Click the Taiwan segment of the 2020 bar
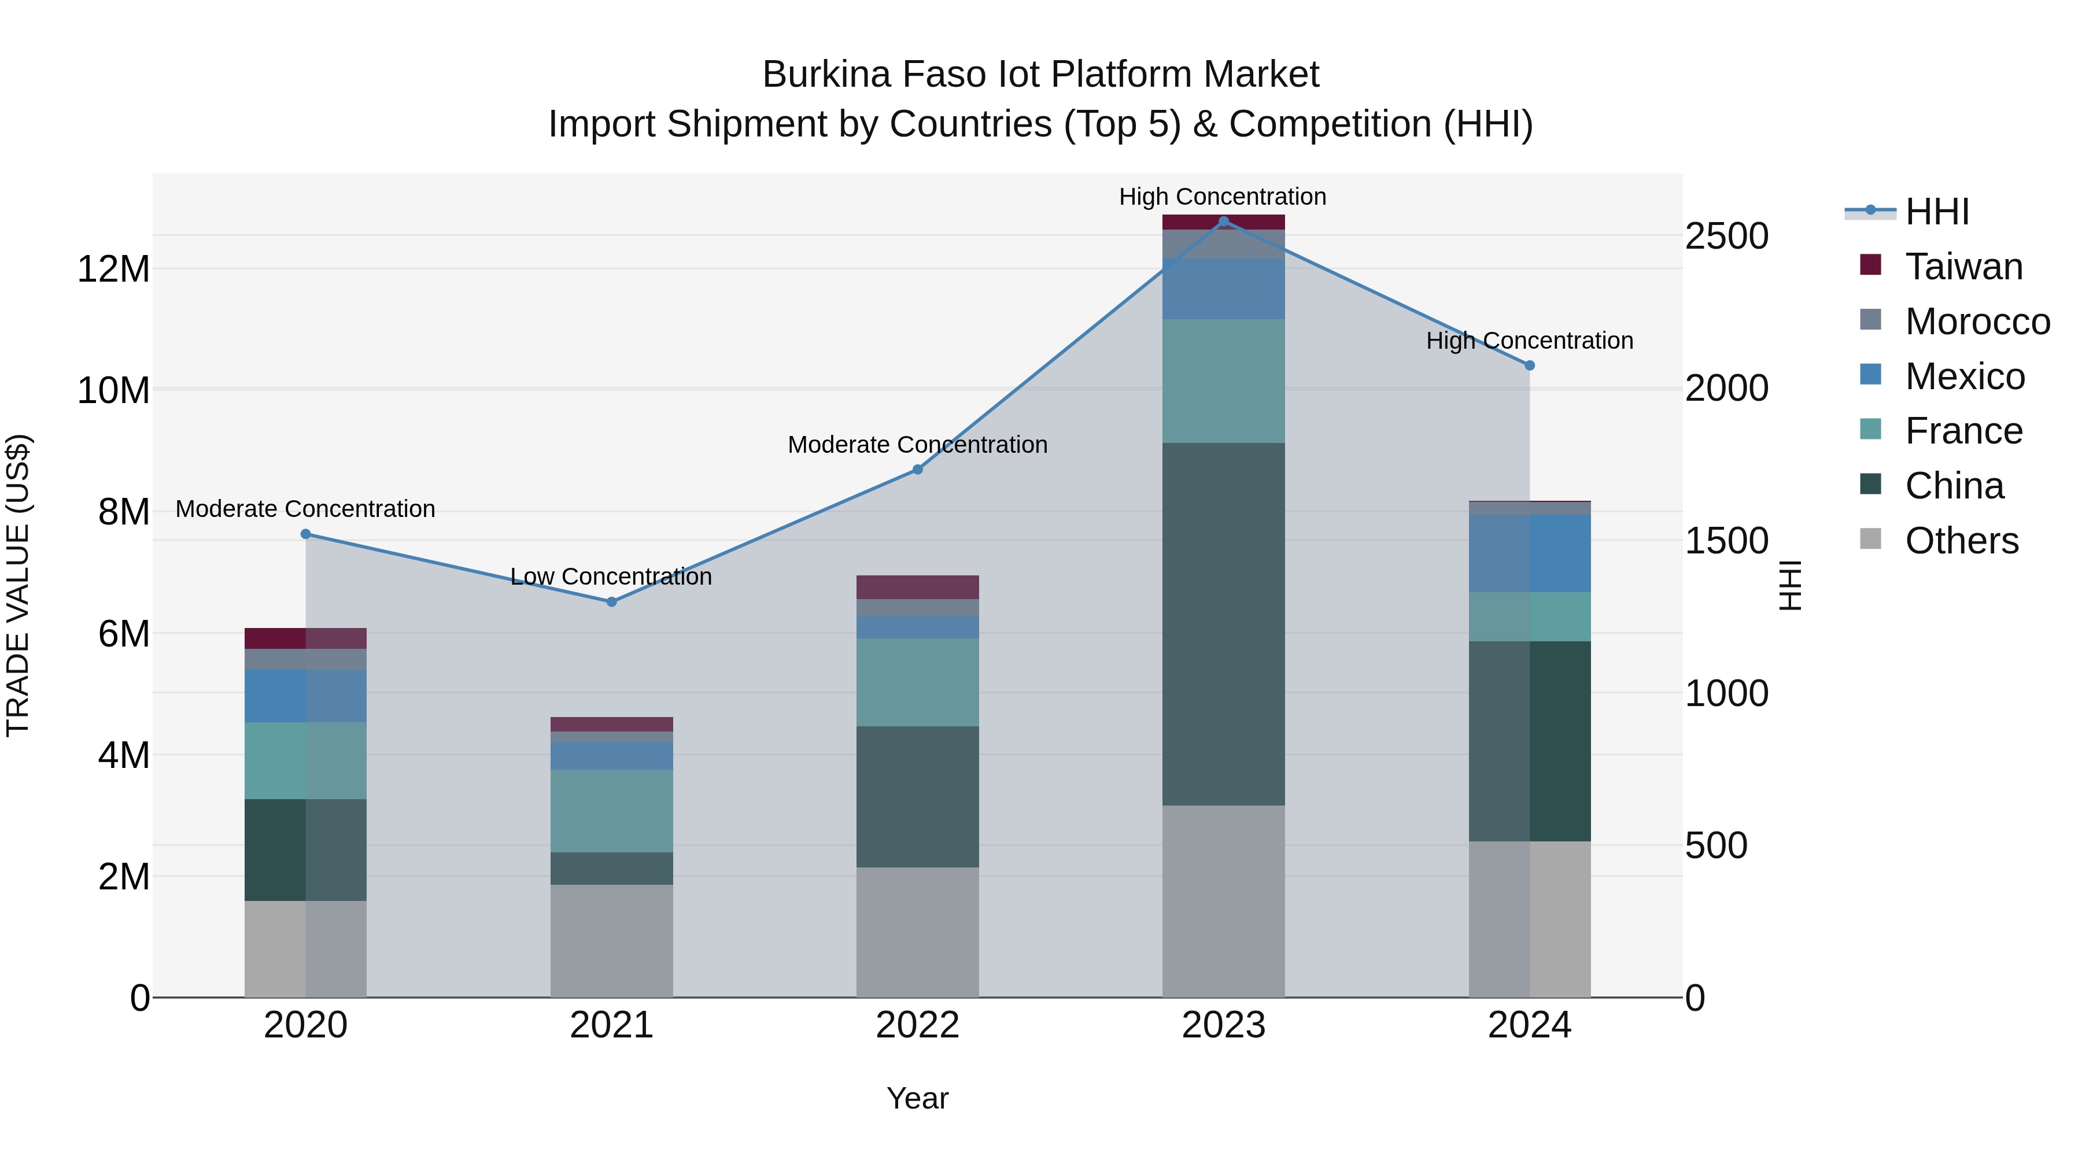This screenshot has width=2082, height=1171. click(x=305, y=638)
